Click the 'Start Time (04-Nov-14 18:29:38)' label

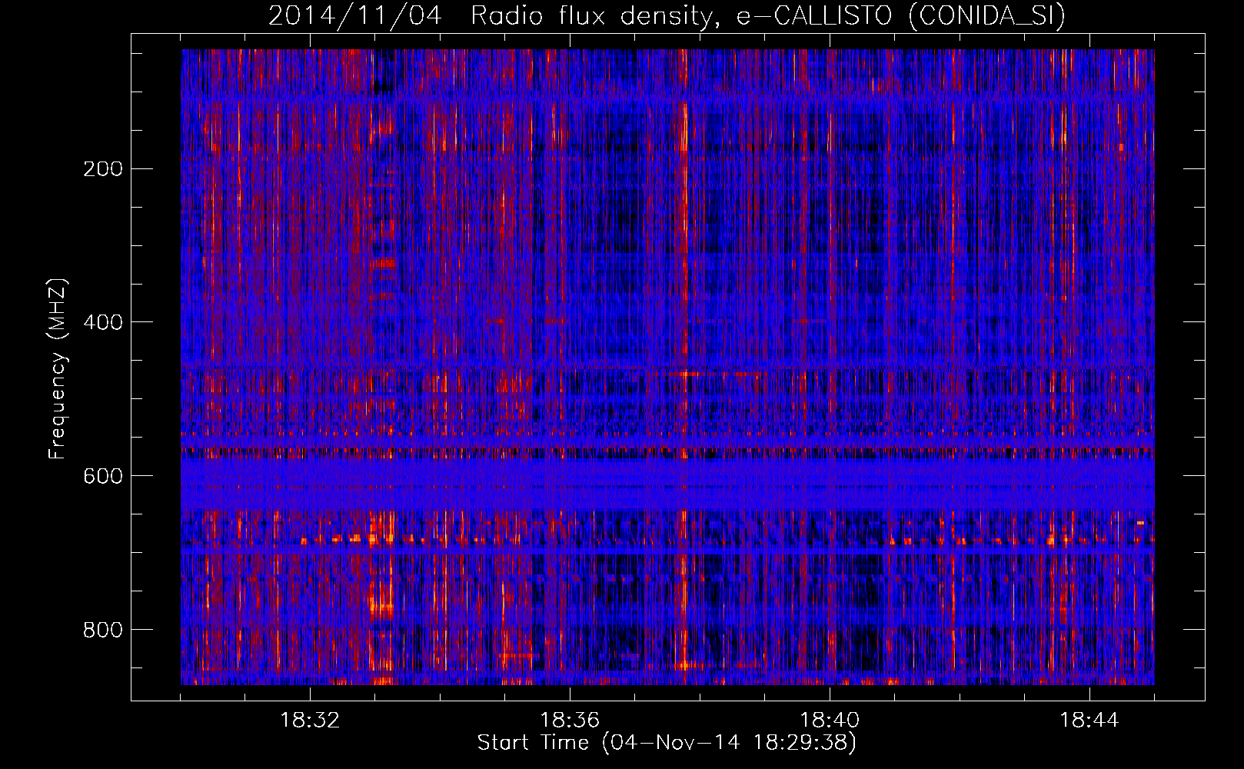[667, 743]
